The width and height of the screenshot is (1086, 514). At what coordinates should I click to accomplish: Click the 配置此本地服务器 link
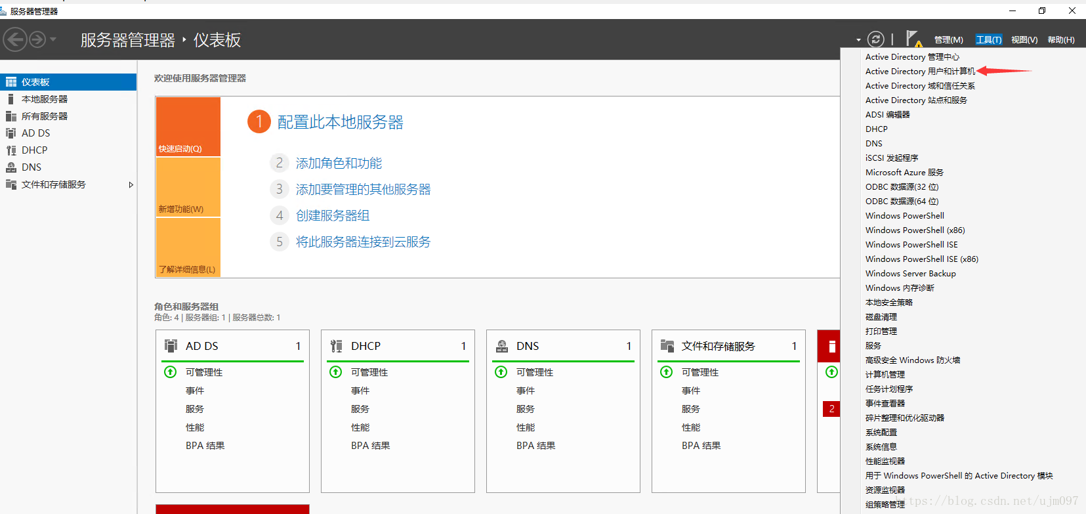341,122
